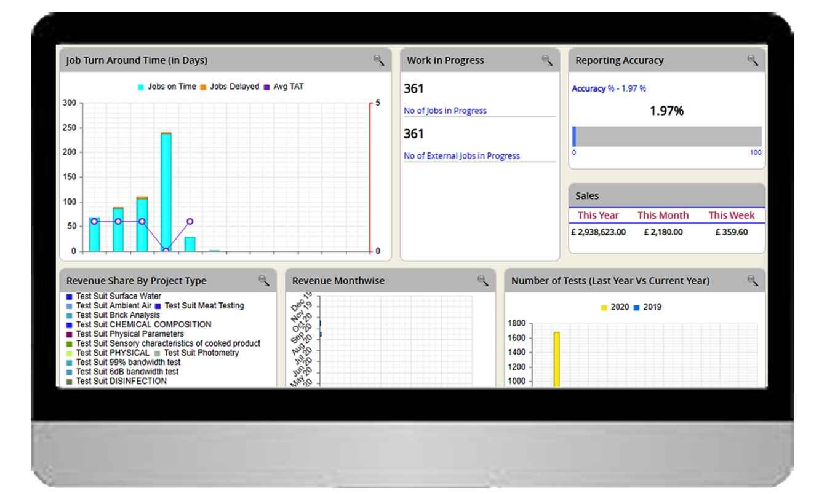Toggle Jobs Delayed legend entry

coord(229,87)
